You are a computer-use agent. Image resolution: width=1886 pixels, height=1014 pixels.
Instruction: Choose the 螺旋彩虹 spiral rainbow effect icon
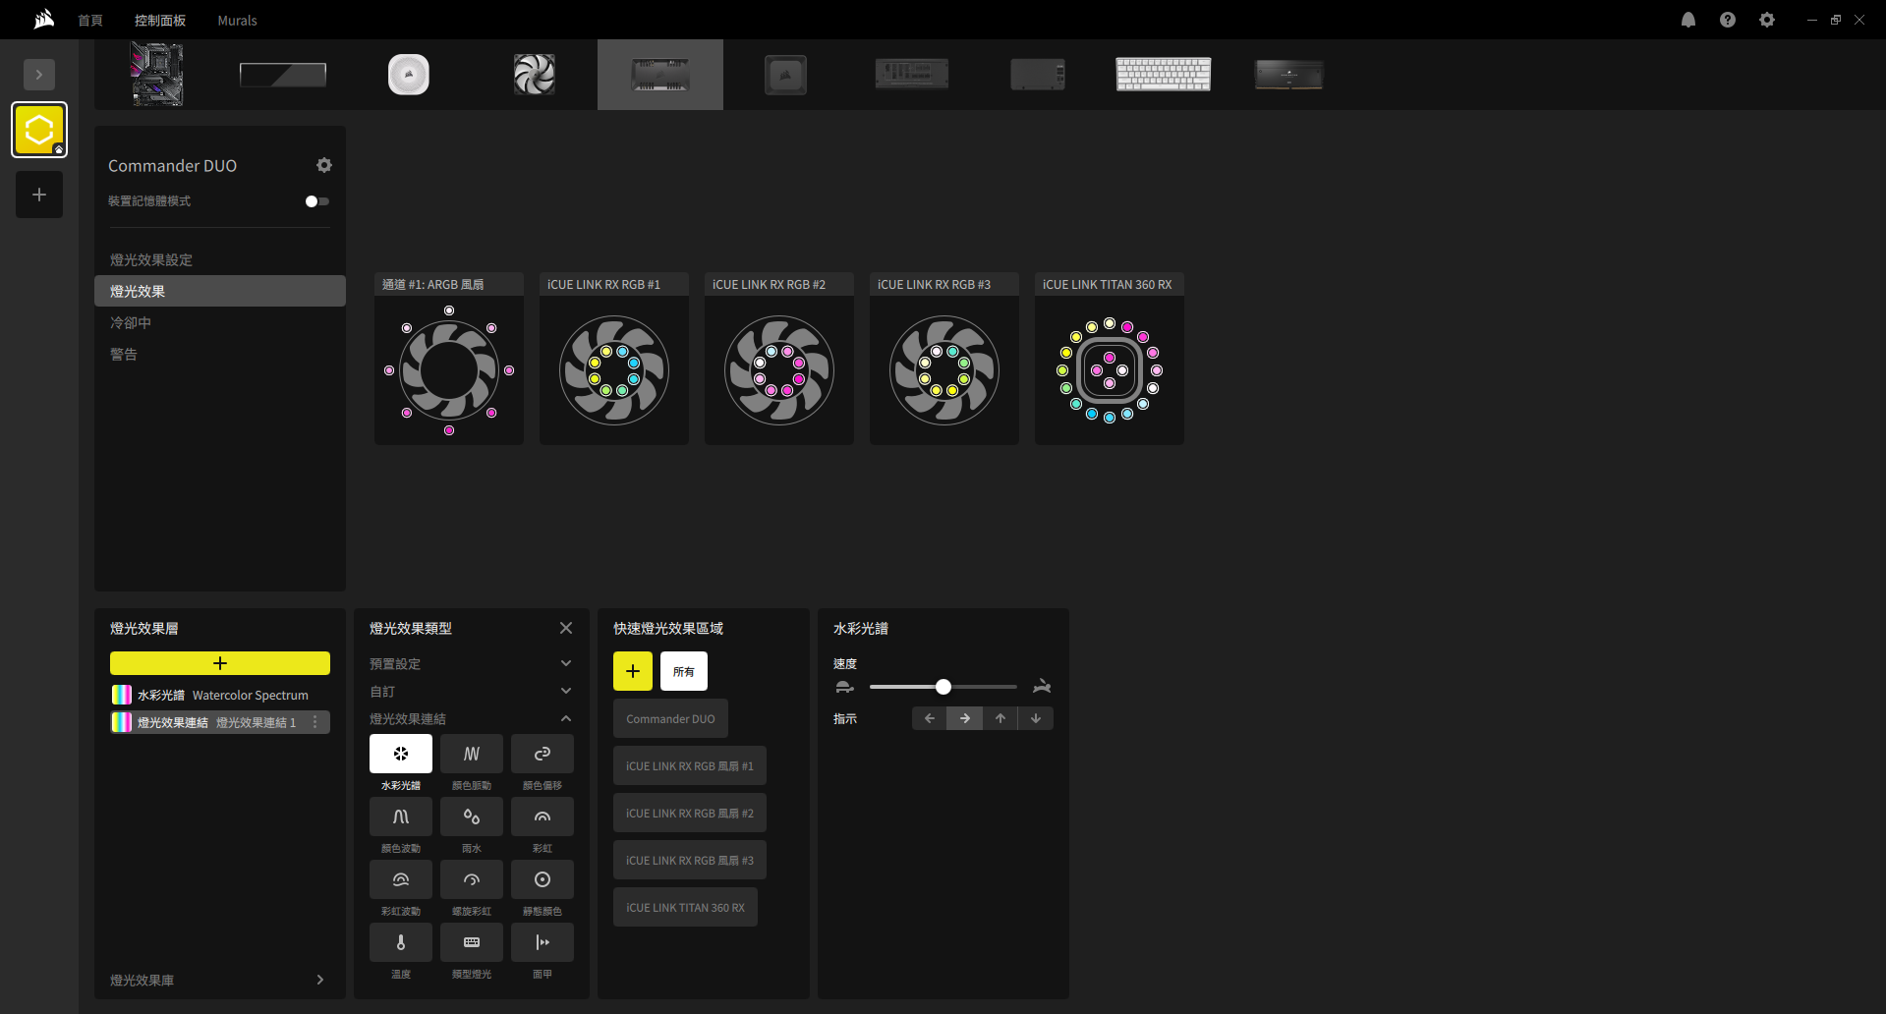tap(471, 880)
